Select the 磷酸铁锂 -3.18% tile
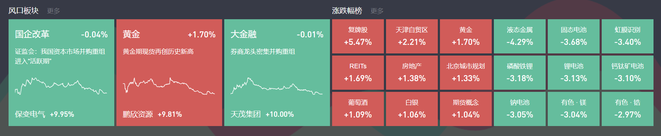The width and height of the screenshot is (661, 136). tap(520, 73)
